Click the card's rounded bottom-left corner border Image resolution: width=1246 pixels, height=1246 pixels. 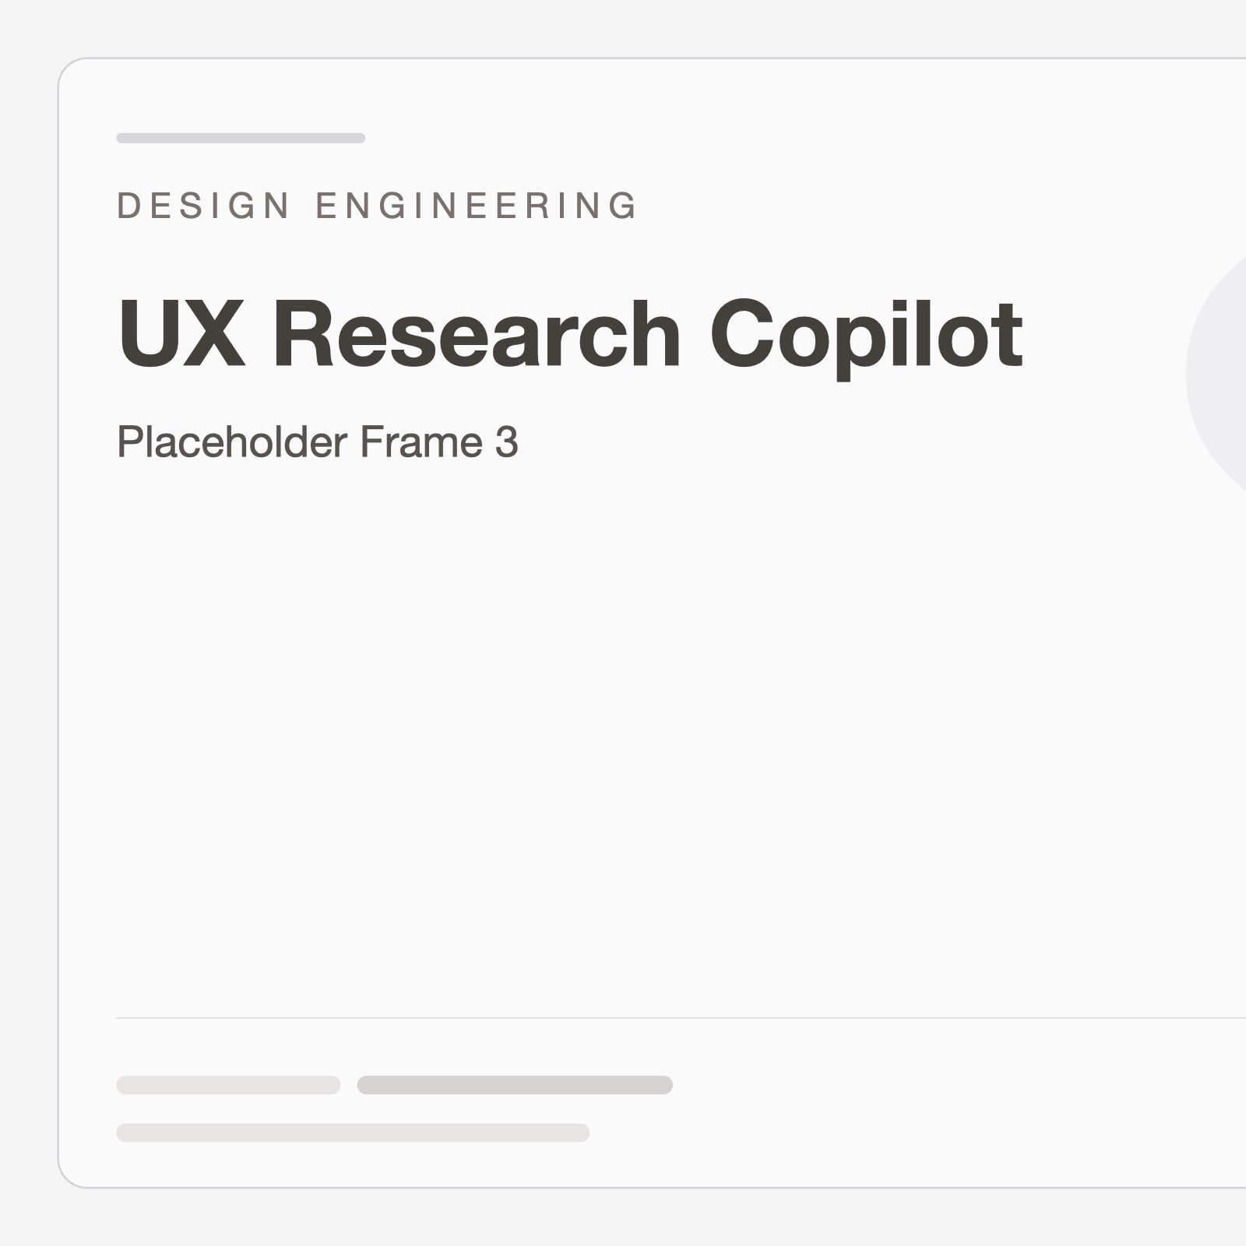click(66, 1180)
